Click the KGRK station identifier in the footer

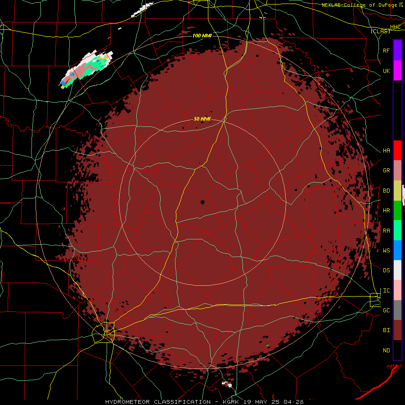pyautogui.click(x=230, y=402)
